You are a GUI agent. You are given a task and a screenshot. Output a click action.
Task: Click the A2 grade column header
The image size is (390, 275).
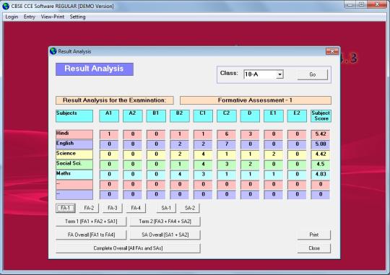coord(133,116)
